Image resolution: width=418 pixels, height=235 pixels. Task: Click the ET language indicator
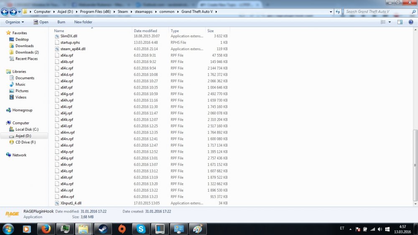pyautogui.click(x=342, y=228)
